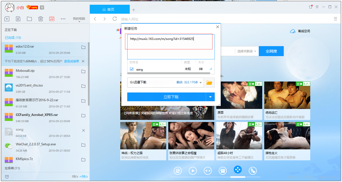Expand the save path G:\迅雷下载 dropdown
Screen dimensions: 342x182
(x=201, y=83)
